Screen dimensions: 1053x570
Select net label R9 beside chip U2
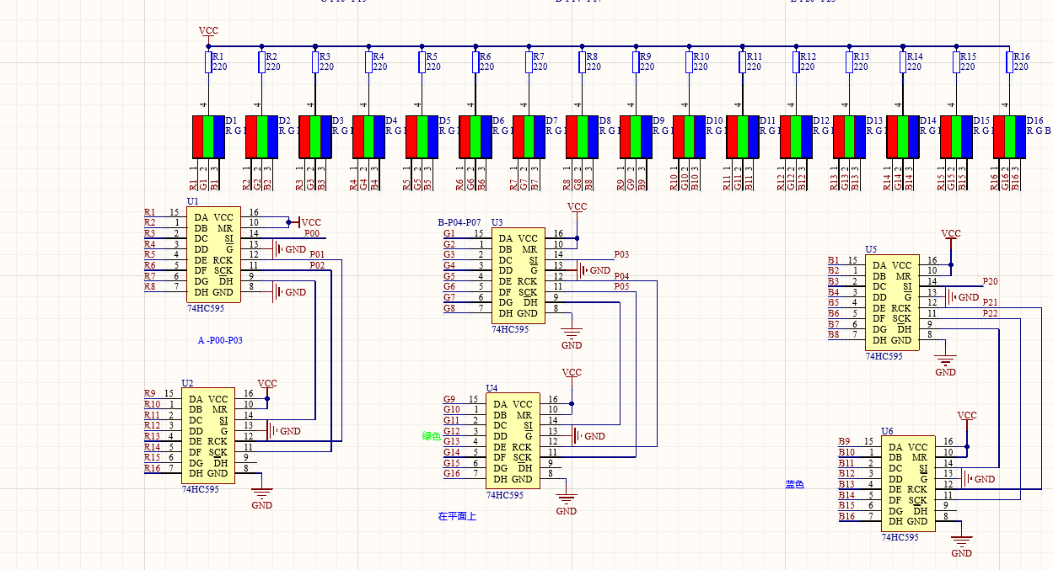[150, 393]
